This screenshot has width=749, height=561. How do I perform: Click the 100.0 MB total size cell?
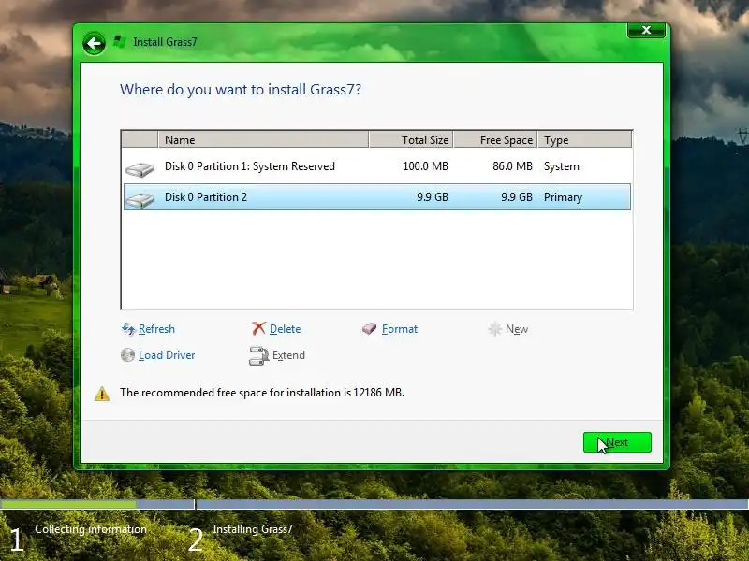pyautogui.click(x=425, y=166)
